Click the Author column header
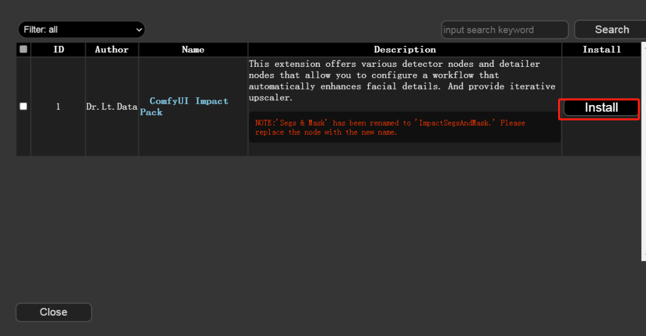The width and height of the screenshot is (646, 336). [112, 50]
